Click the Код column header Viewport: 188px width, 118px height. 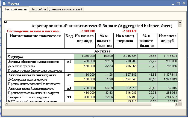(69, 41)
